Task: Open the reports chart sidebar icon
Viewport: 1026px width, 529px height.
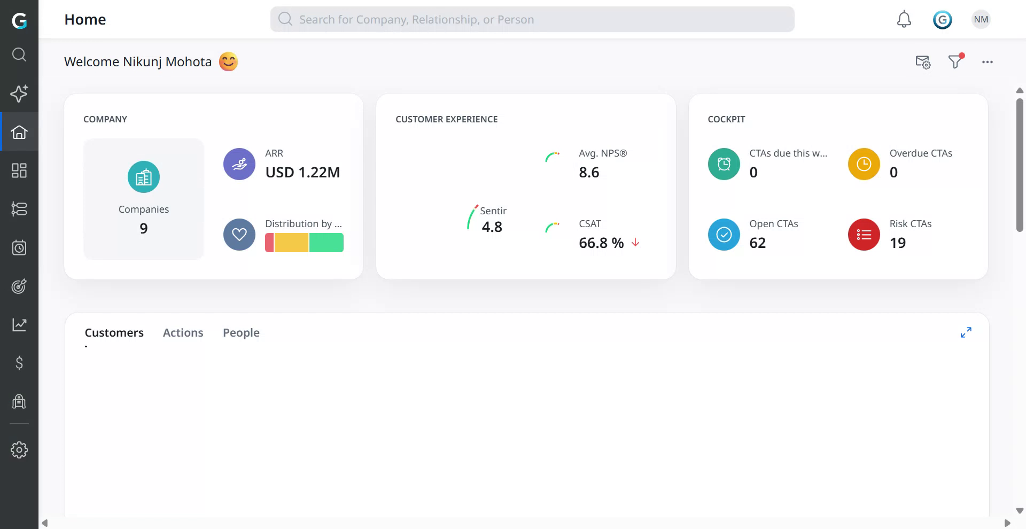Action: pos(19,325)
